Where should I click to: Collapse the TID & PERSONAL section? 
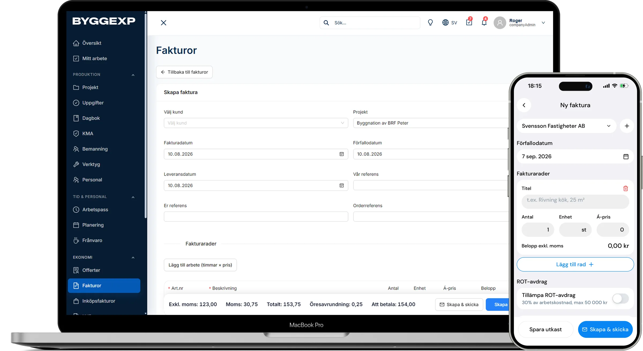pos(133,197)
